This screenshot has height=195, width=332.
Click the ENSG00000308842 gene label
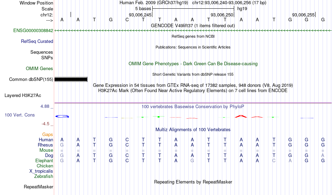[33, 30]
